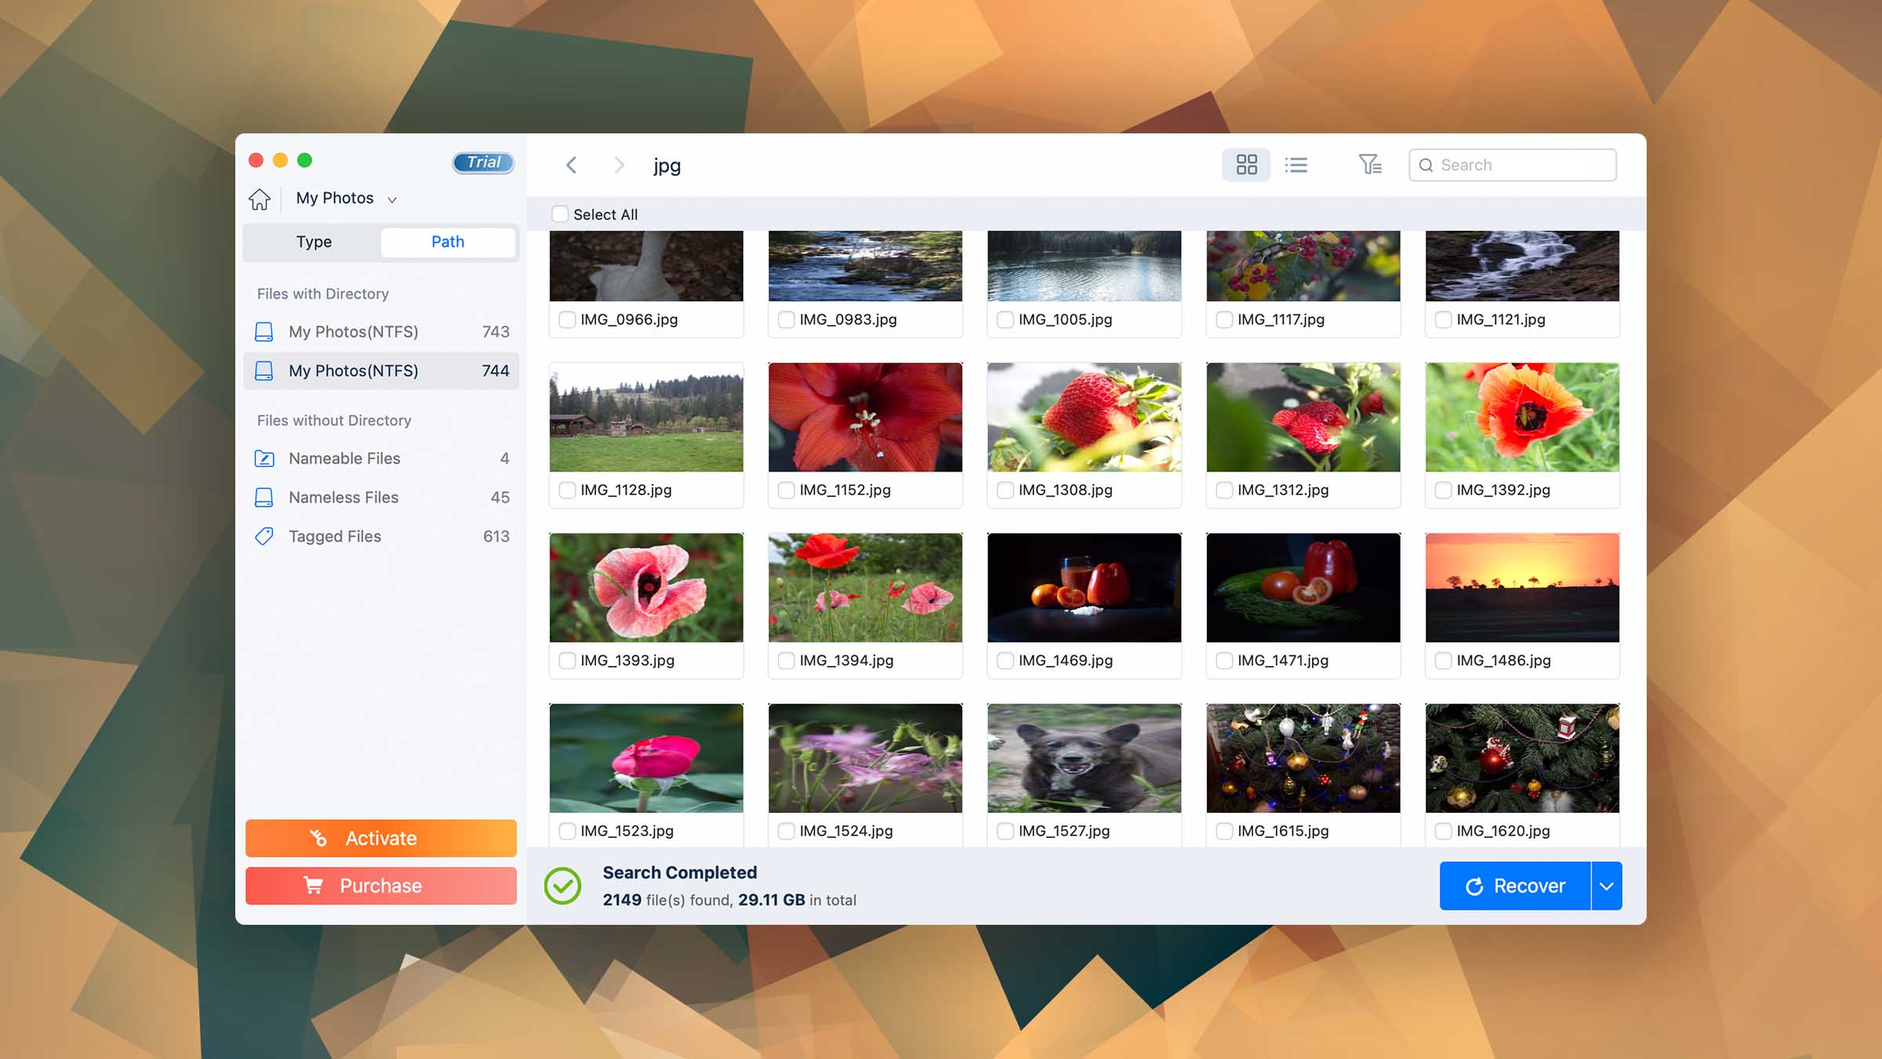Click the IMG_0983.jpg file name
1882x1059 pixels.
pyautogui.click(x=848, y=319)
